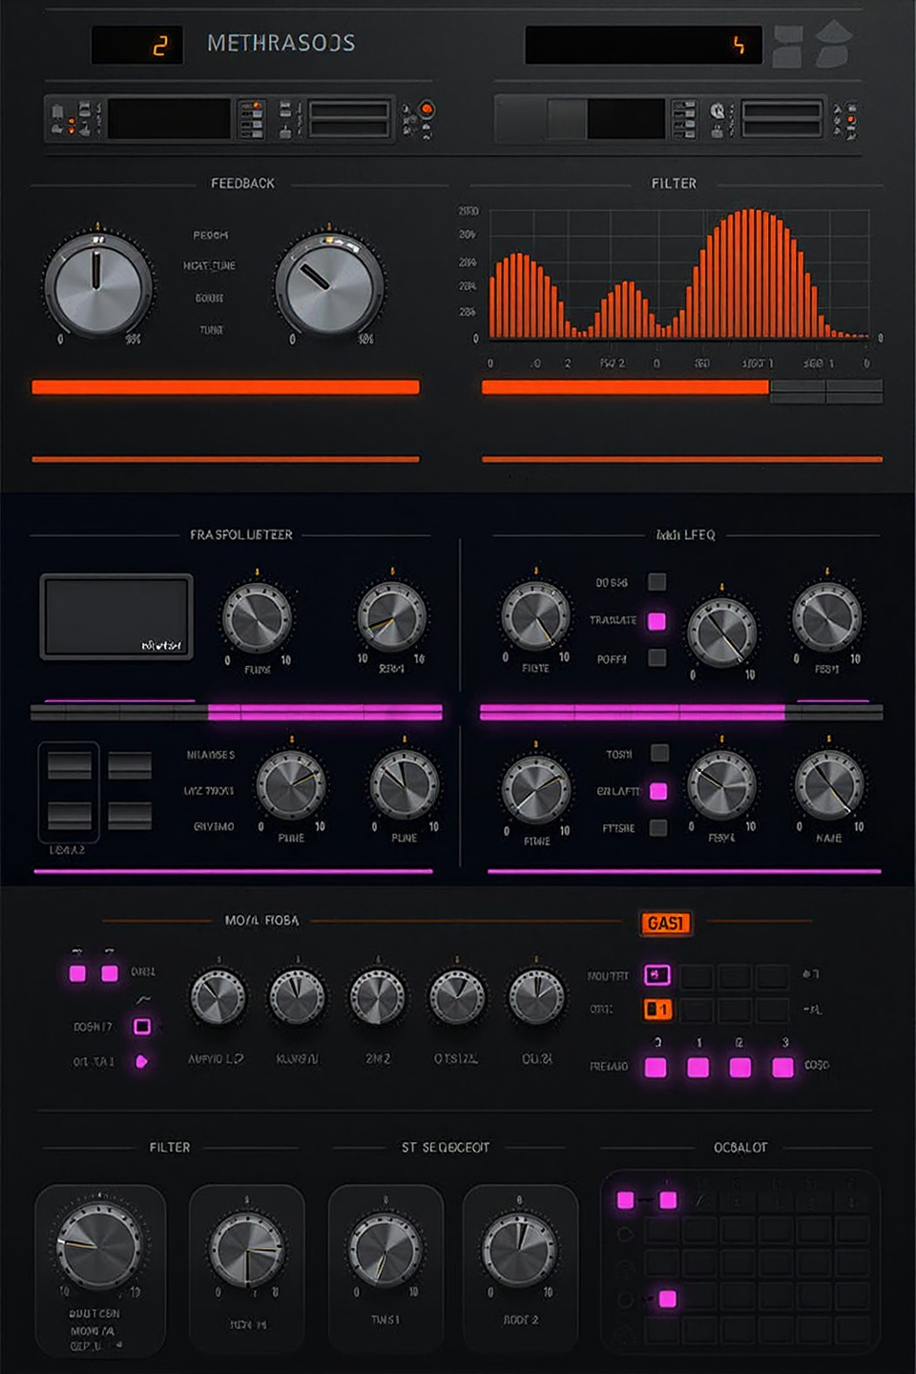
Task: Click the black display in the left toolbar strip
Action: pyautogui.click(x=169, y=119)
